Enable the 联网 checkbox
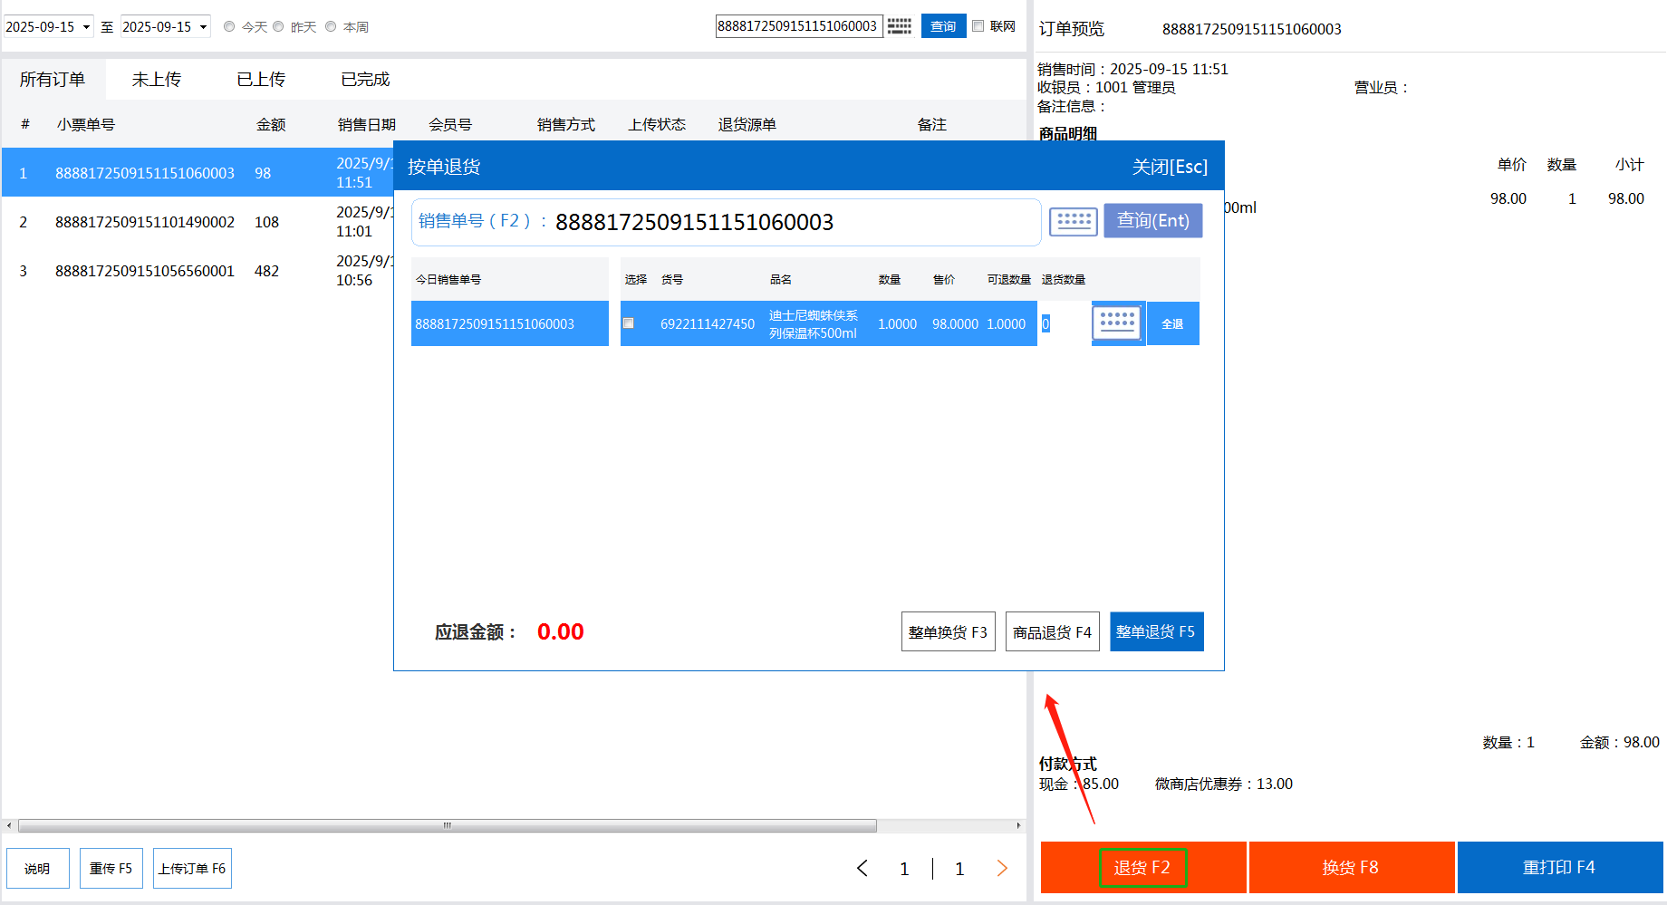This screenshot has width=1667, height=905. tap(978, 26)
